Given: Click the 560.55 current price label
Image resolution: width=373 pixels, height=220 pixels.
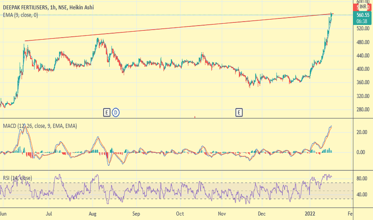Looking at the screenshot, I should pyautogui.click(x=363, y=15).
